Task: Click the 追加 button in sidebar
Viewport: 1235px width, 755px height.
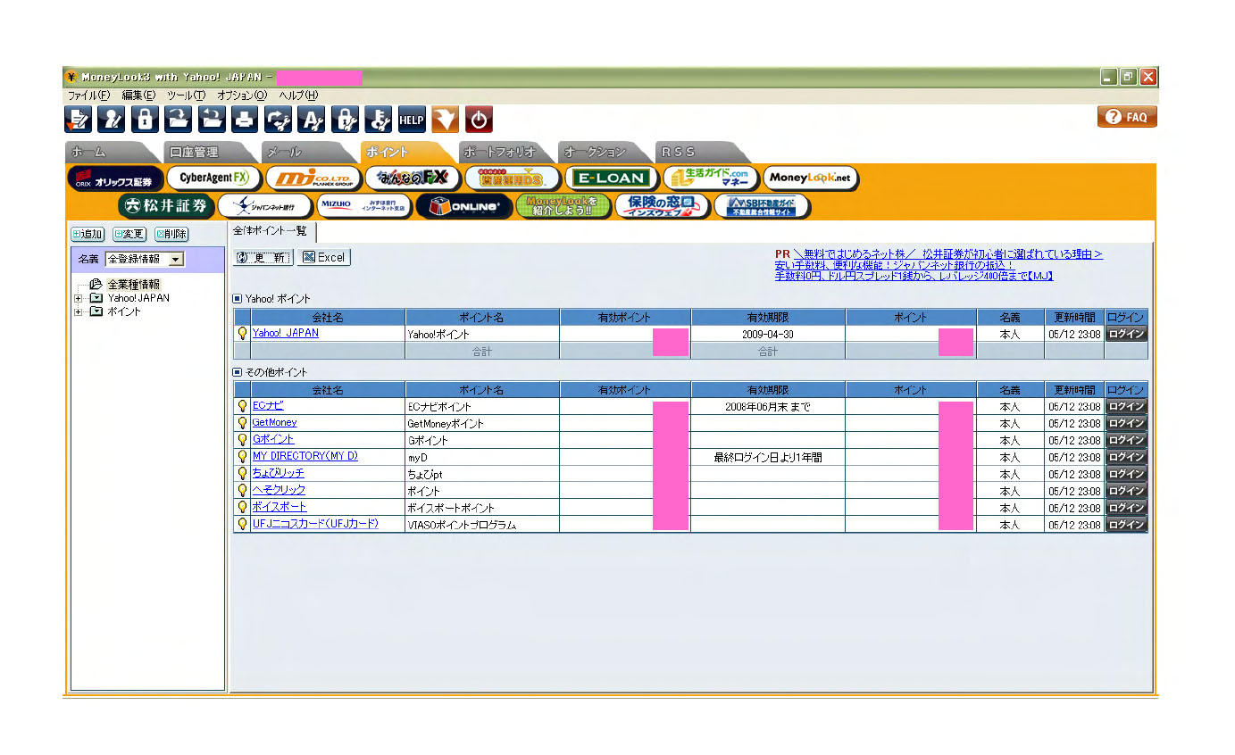Action: pyautogui.click(x=88, y=235)
